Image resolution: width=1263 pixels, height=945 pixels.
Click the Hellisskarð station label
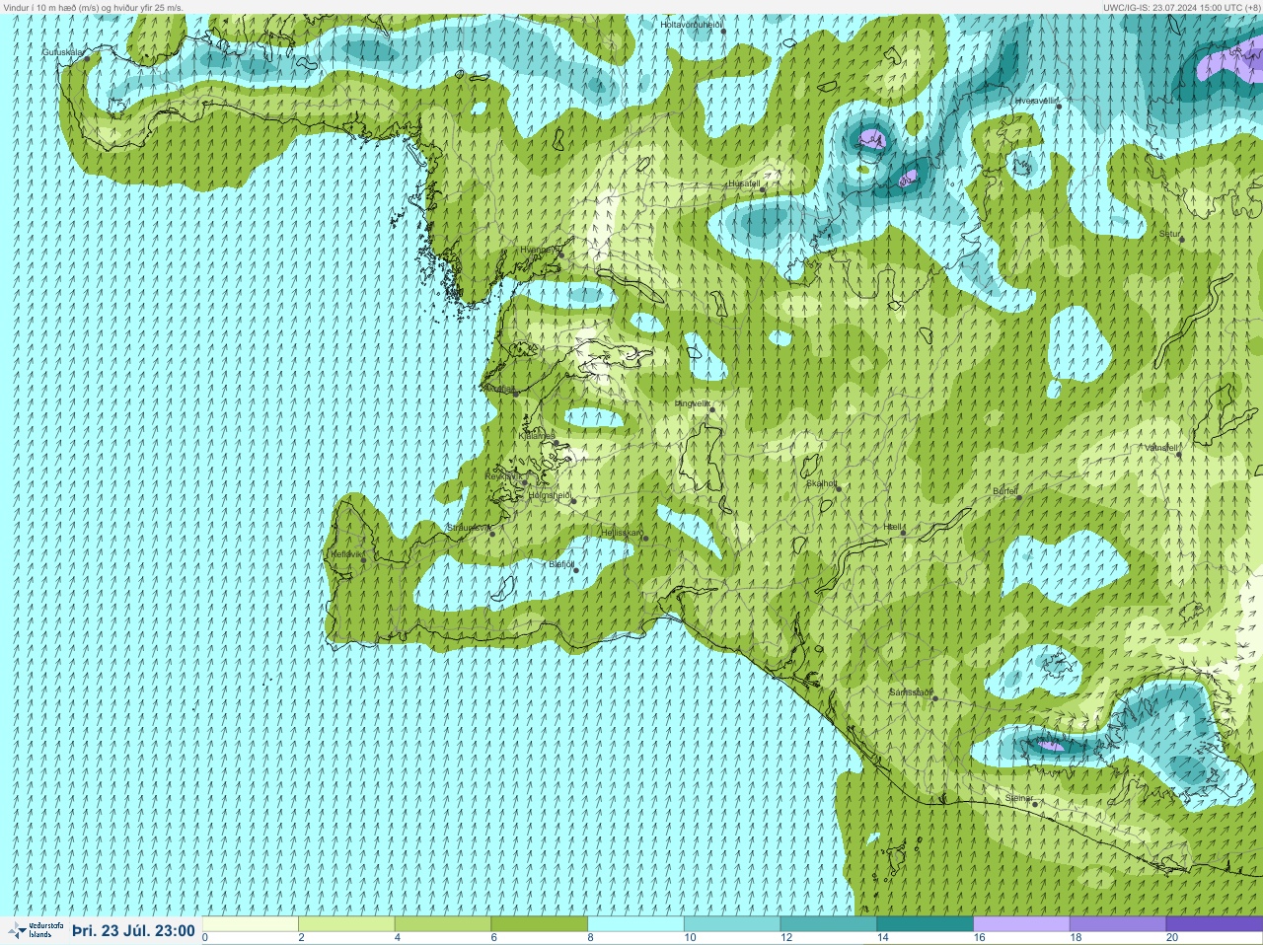coord(622,533)
